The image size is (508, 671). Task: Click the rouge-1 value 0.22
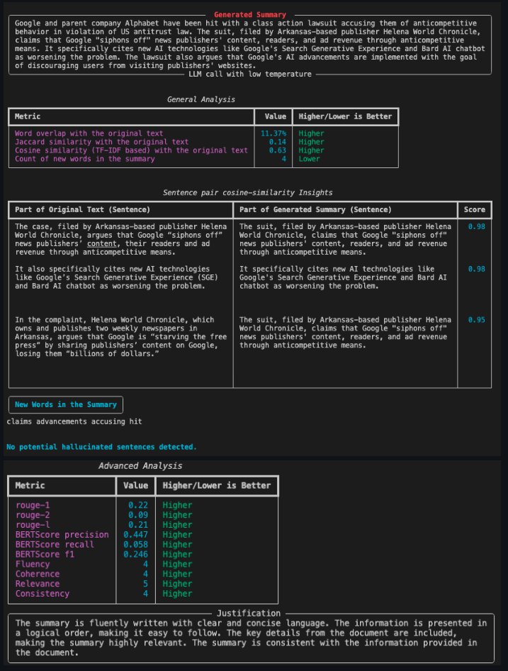coord(137,506)
